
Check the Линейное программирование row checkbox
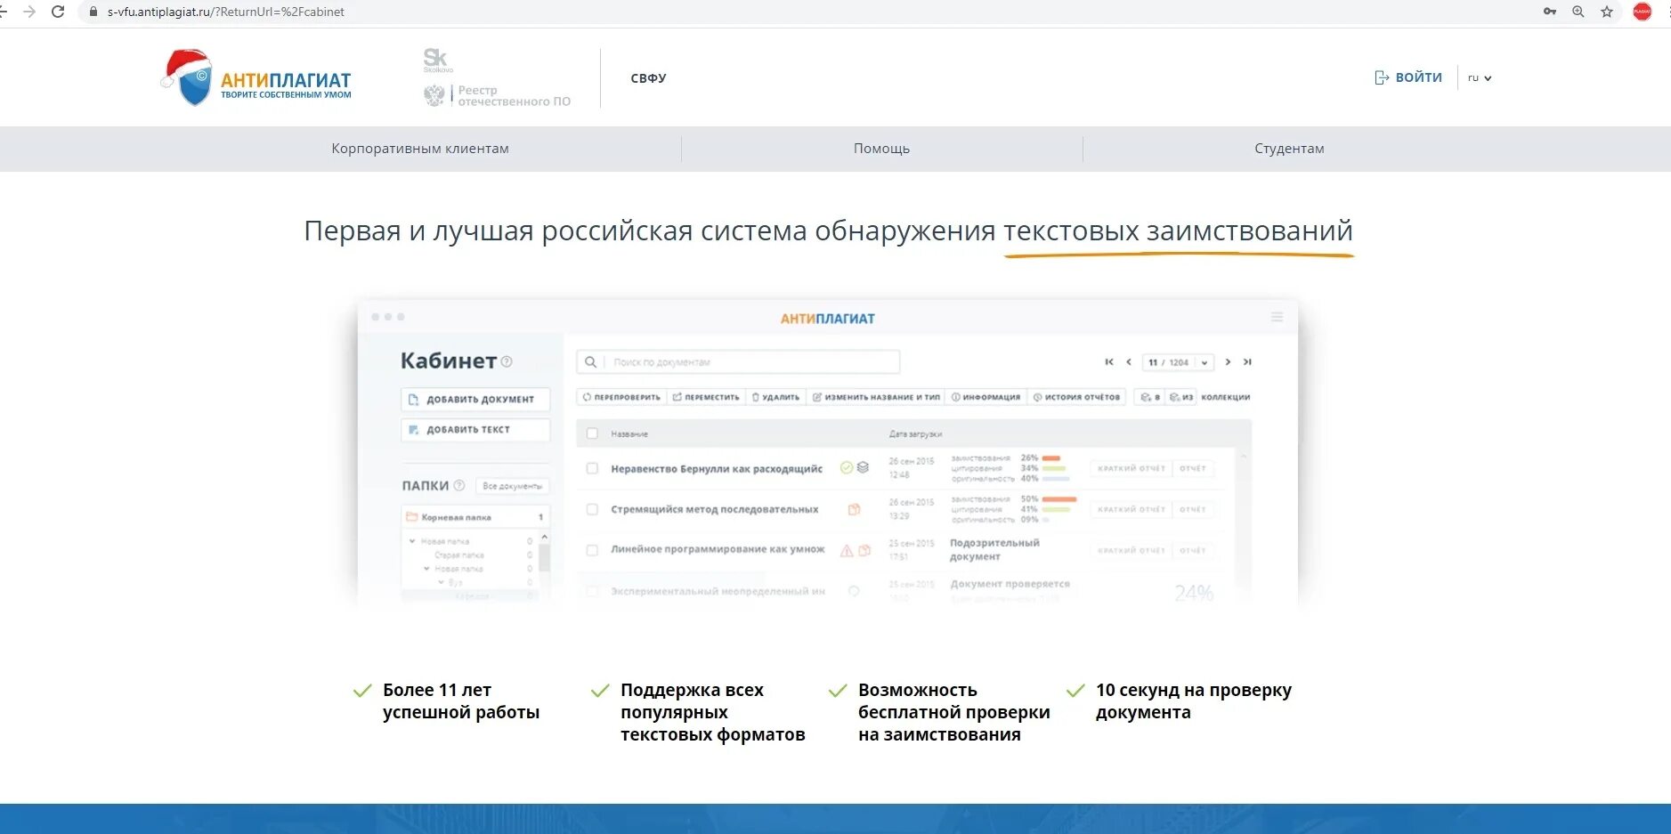592,550
